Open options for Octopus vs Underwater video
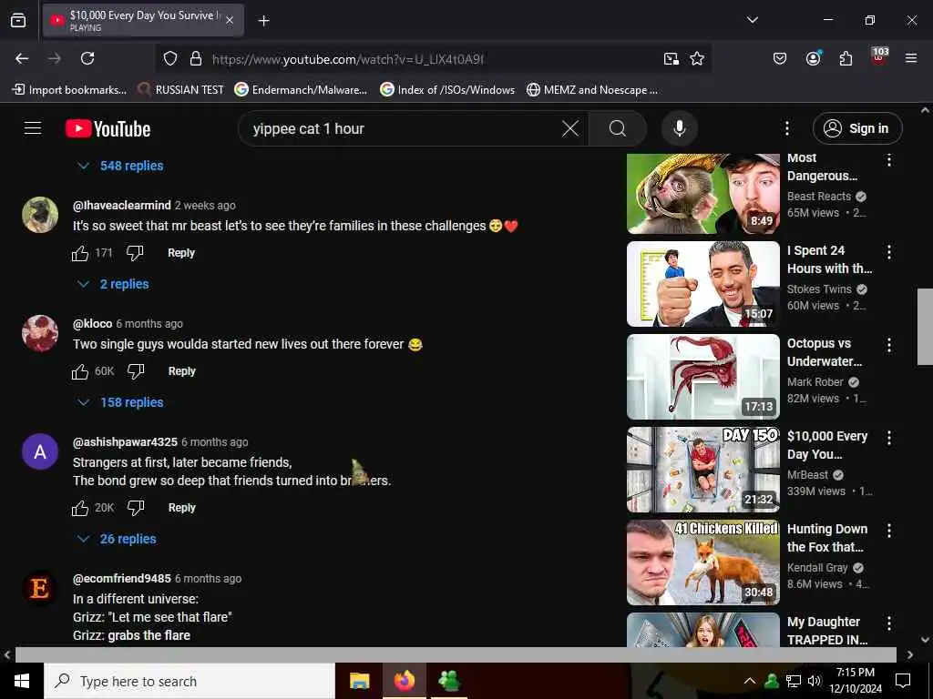933x699 pixels. (x=889, y=345)
